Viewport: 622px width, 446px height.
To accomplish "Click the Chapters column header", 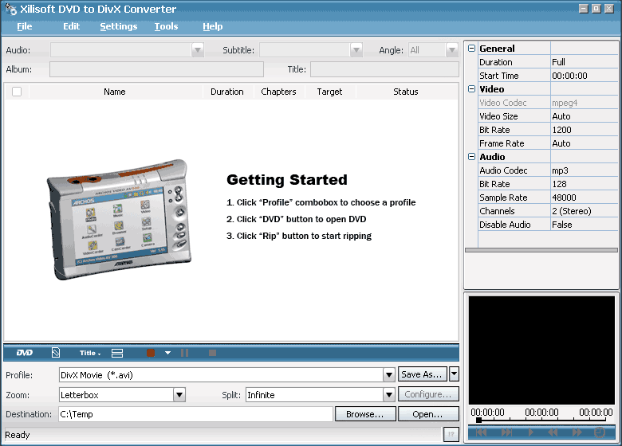I will [x=279, y=92].
